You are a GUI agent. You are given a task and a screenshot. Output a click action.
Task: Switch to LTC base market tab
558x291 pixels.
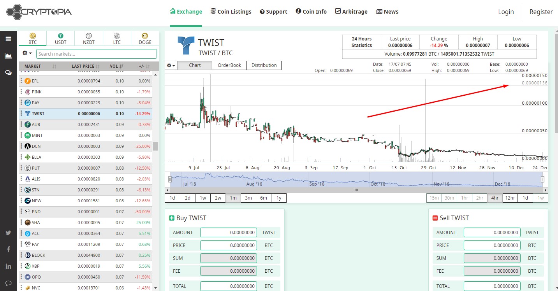[117, 39]
